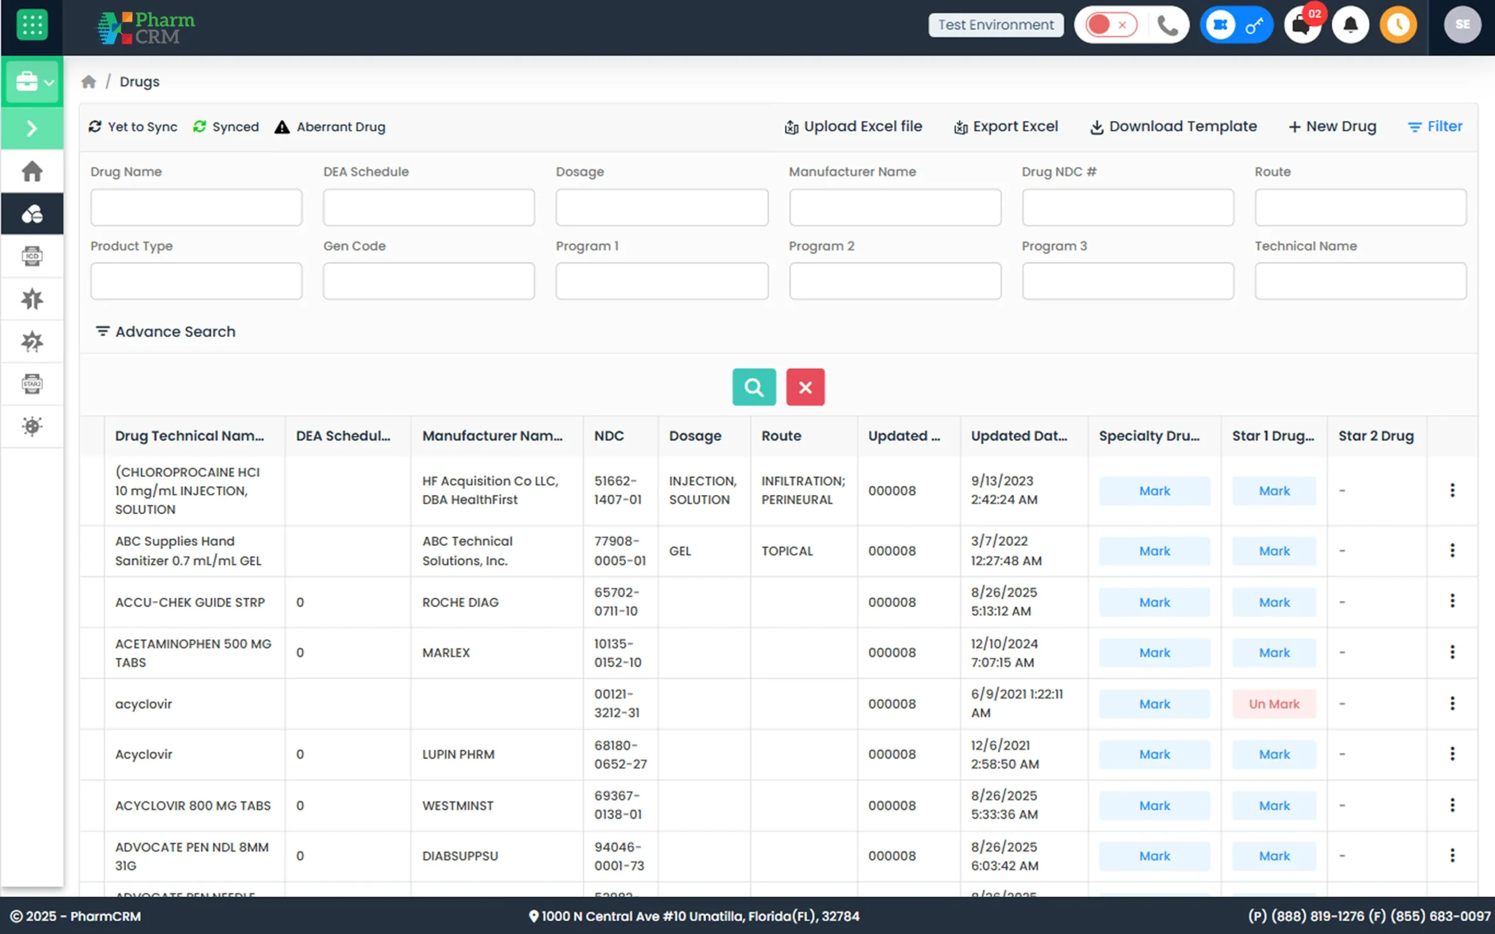
Task: Click into the Drug NDC # field
Action: coord(1128,208)
